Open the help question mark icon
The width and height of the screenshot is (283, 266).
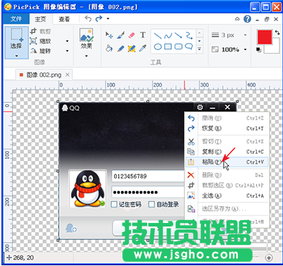pos(247,19)
